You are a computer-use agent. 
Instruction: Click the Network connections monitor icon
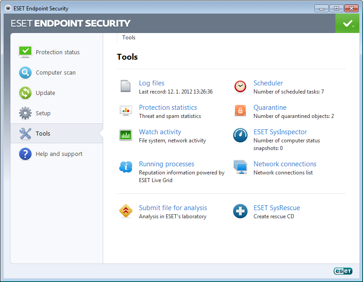pos(240,167)
